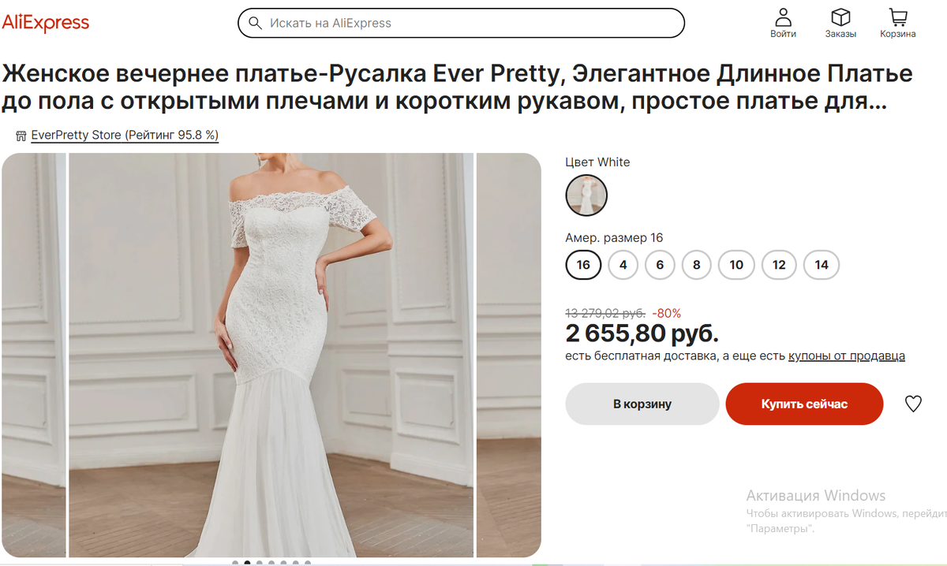Image resolution: width=947 pixels, height=566 pixels.
Task: Open the купоны от продавца link
Action: tap(847, 356)
